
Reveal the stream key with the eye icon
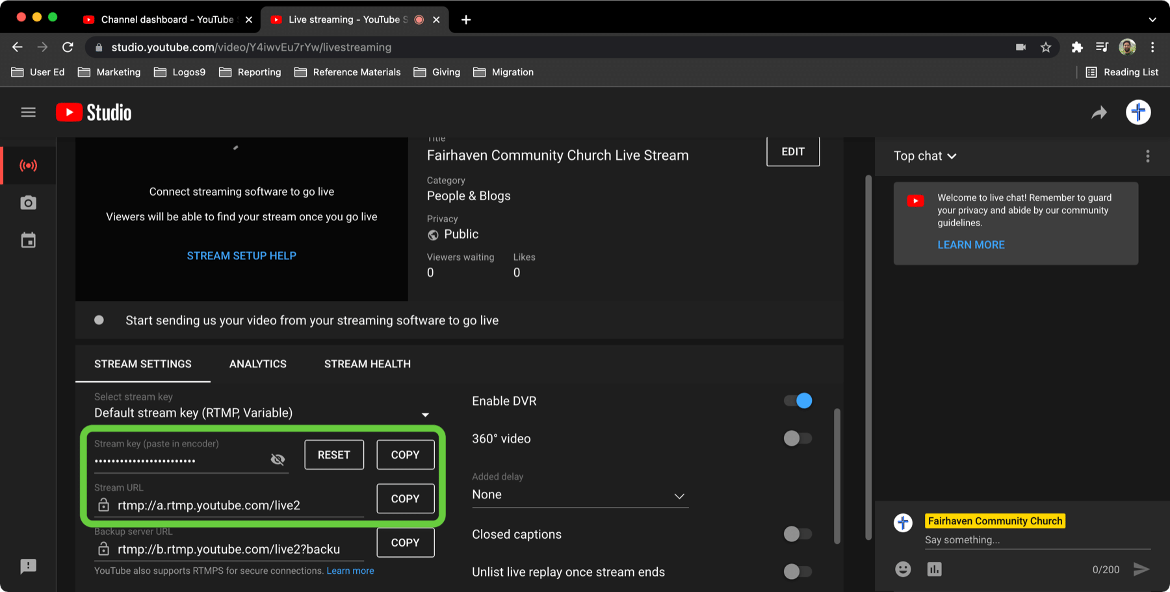[278, 459]
